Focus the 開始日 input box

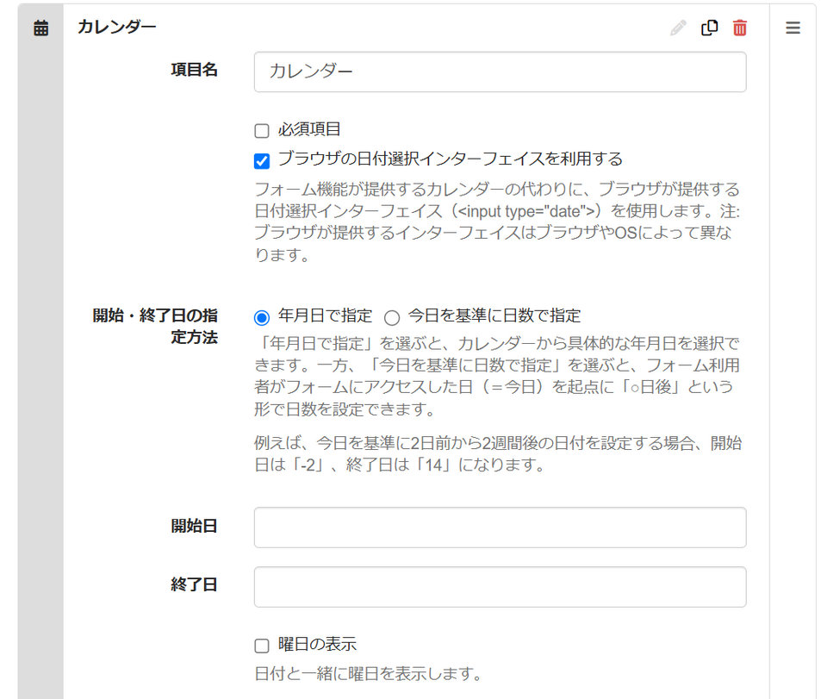click(500, 527)
